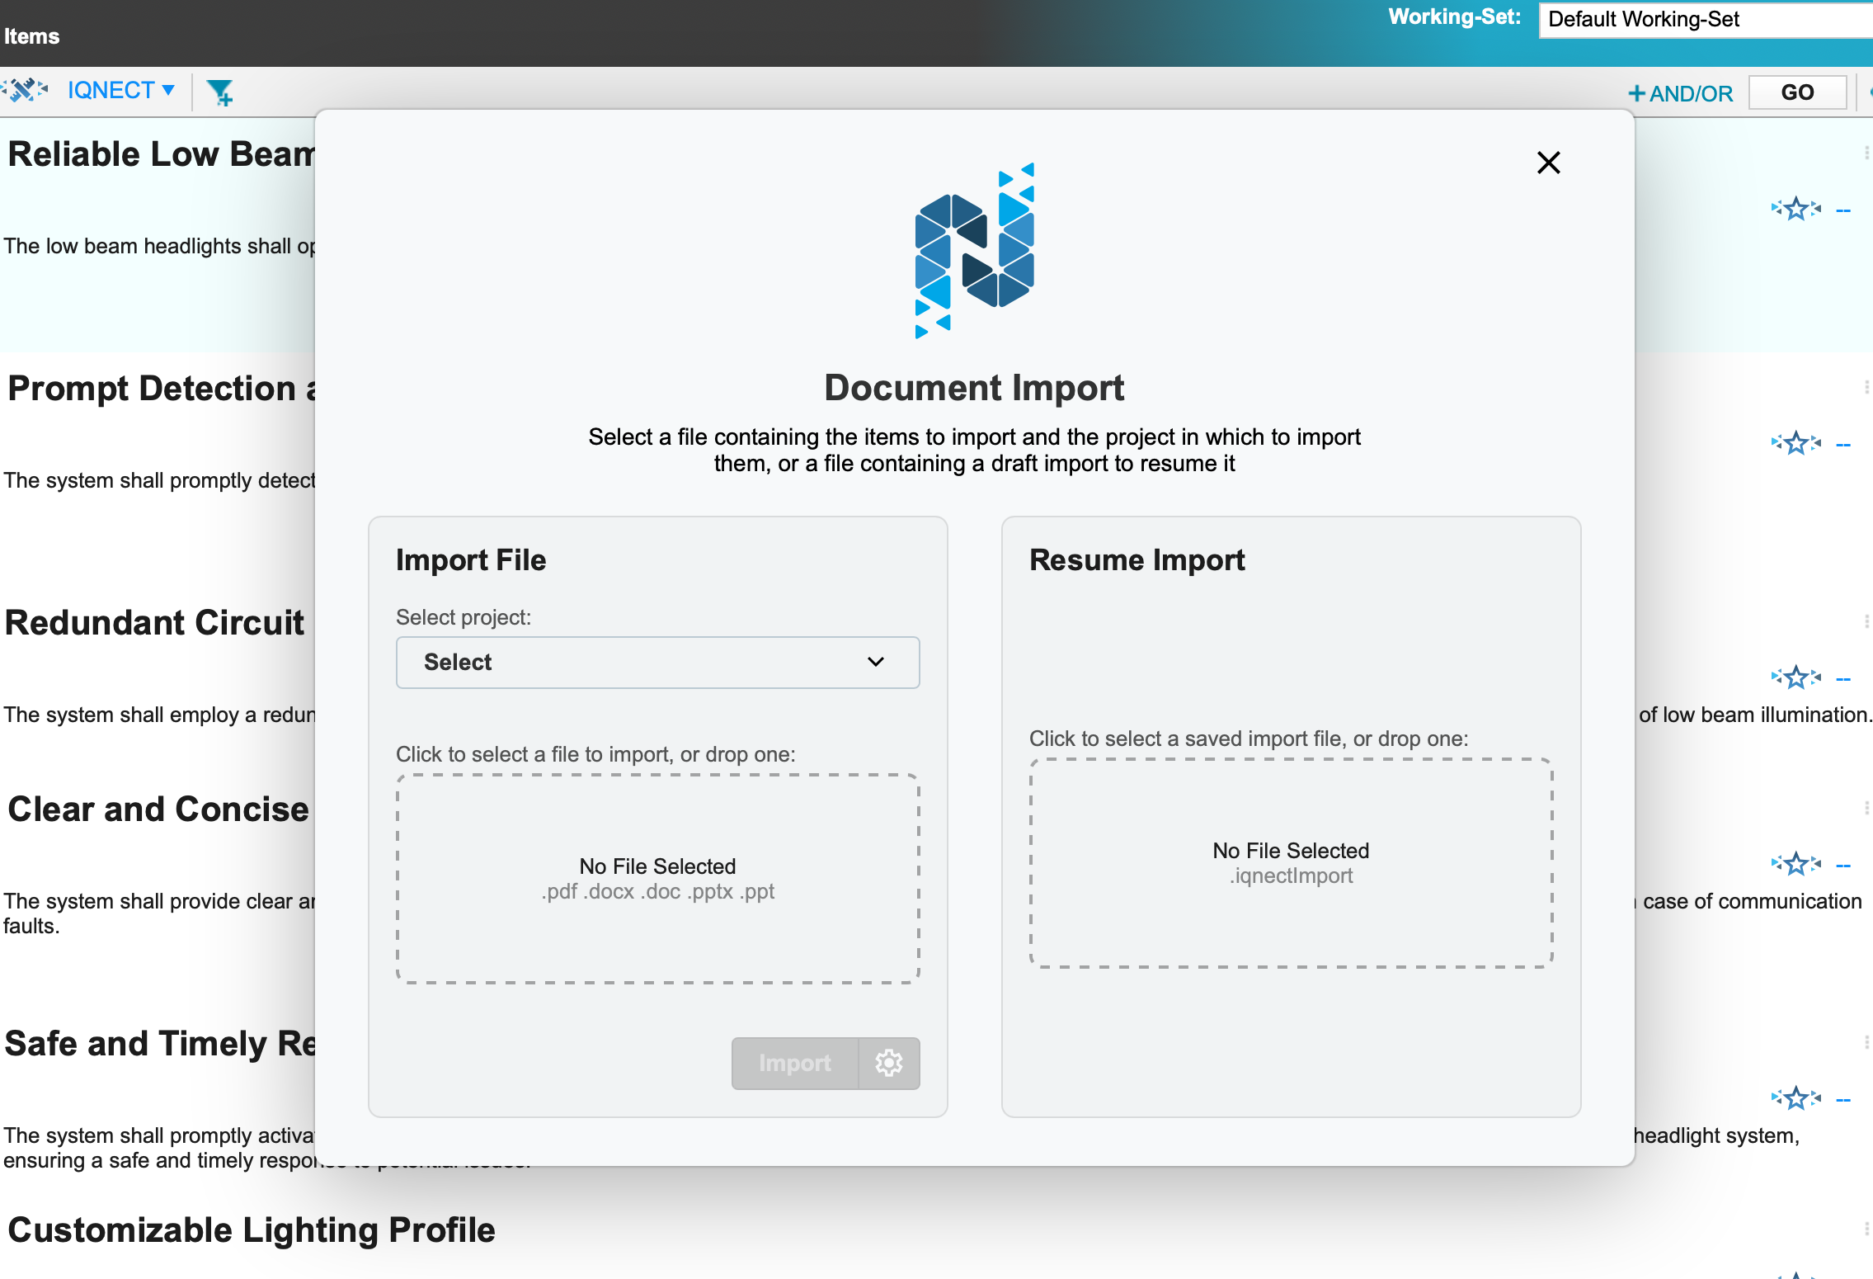Expand the Select project dropdown
Screen dimensions: 1873x1279
point(657,662)
